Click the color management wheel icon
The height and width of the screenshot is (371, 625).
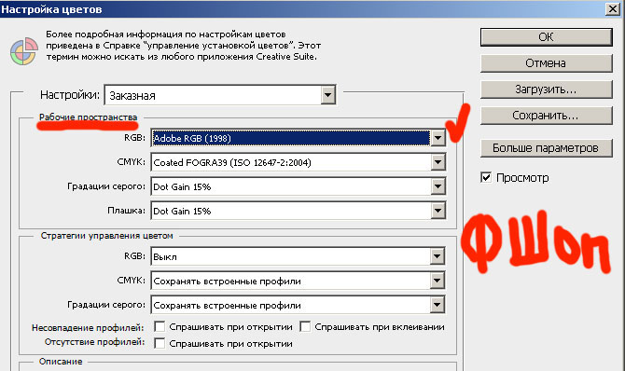pos(23,51)
